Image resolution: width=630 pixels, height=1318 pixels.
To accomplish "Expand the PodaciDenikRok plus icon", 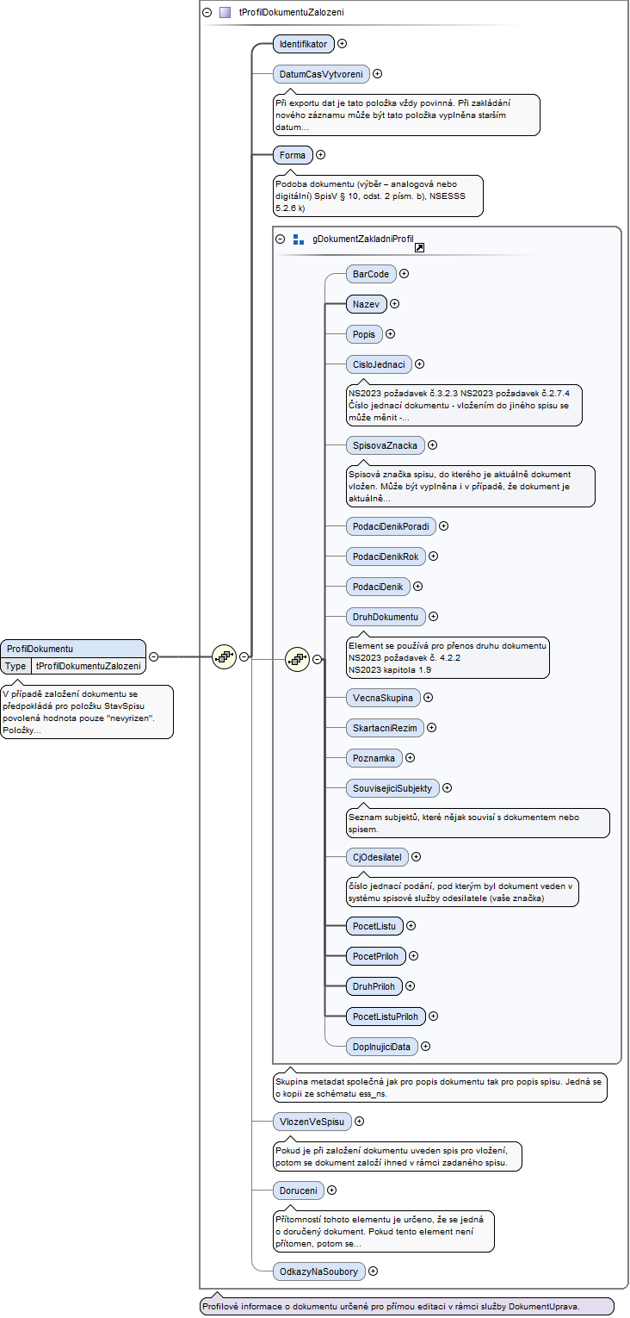I will (434, 556).
